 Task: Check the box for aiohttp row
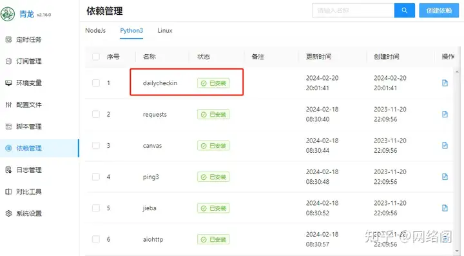96,239
